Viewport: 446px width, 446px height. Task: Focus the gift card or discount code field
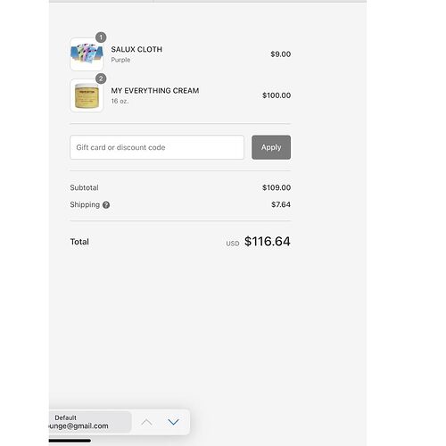coord(157,147)
